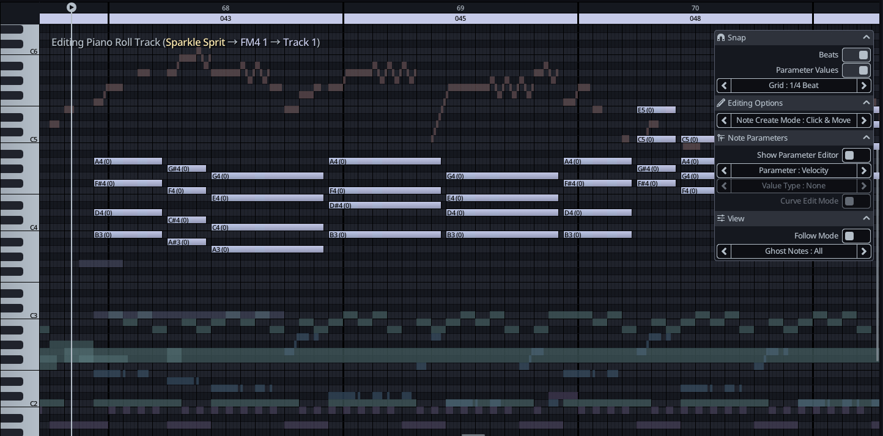Click the Note Parameters header icon
The width and height of the screenshot is (883, 436).
(722, 138)
